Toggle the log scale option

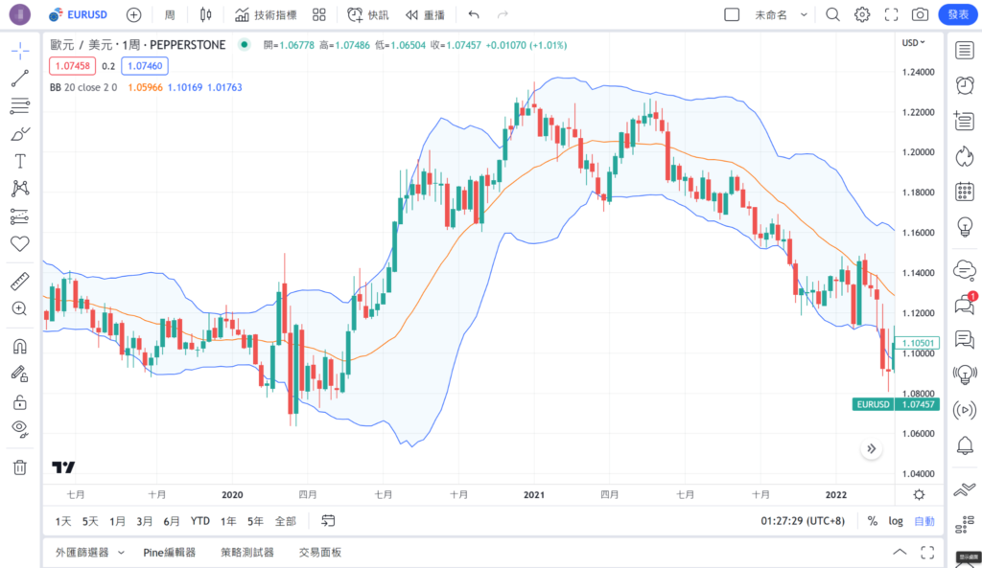point(896,521)
